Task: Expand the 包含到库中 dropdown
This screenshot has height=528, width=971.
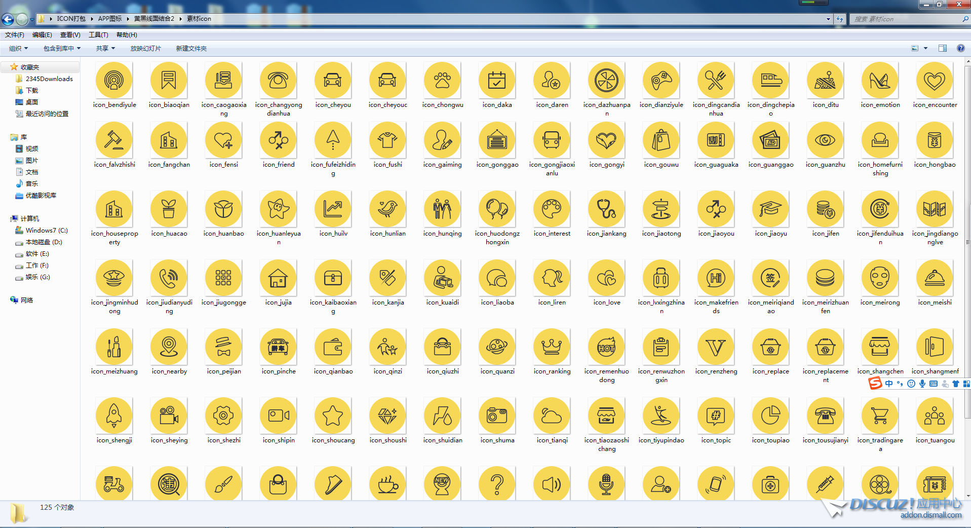Action: (62, 49)
